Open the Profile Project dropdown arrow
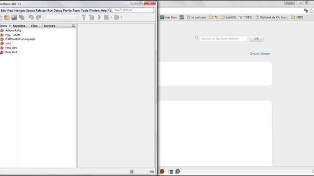Viewport: 314px width, 176px height. pyautogui.click(x=121, y=17)
